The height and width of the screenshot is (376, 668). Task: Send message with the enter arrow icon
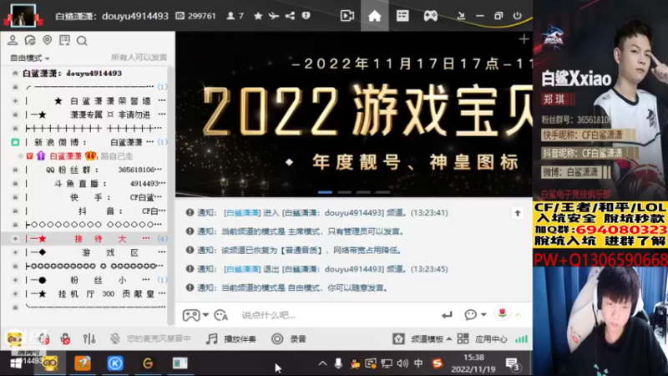tap(447, 315)
